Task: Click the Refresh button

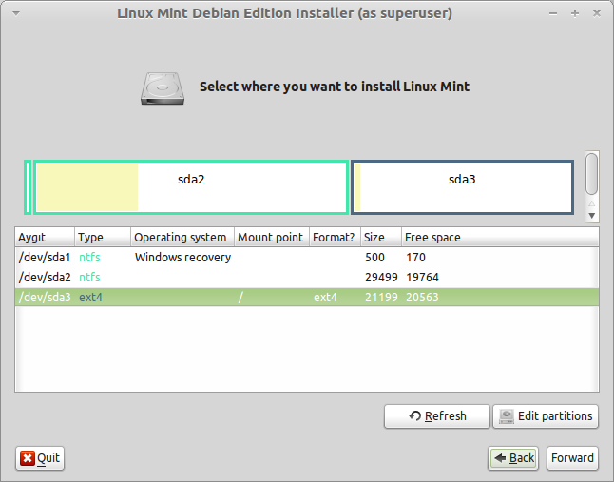Action: pos(437,416)
